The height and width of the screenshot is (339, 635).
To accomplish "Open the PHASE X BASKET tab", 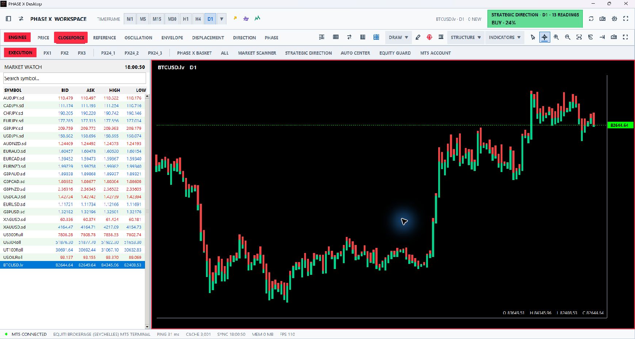I will (x=194, y=53).
